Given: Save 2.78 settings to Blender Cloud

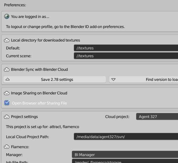Looking at the screenshot, I should pos(55,80).
